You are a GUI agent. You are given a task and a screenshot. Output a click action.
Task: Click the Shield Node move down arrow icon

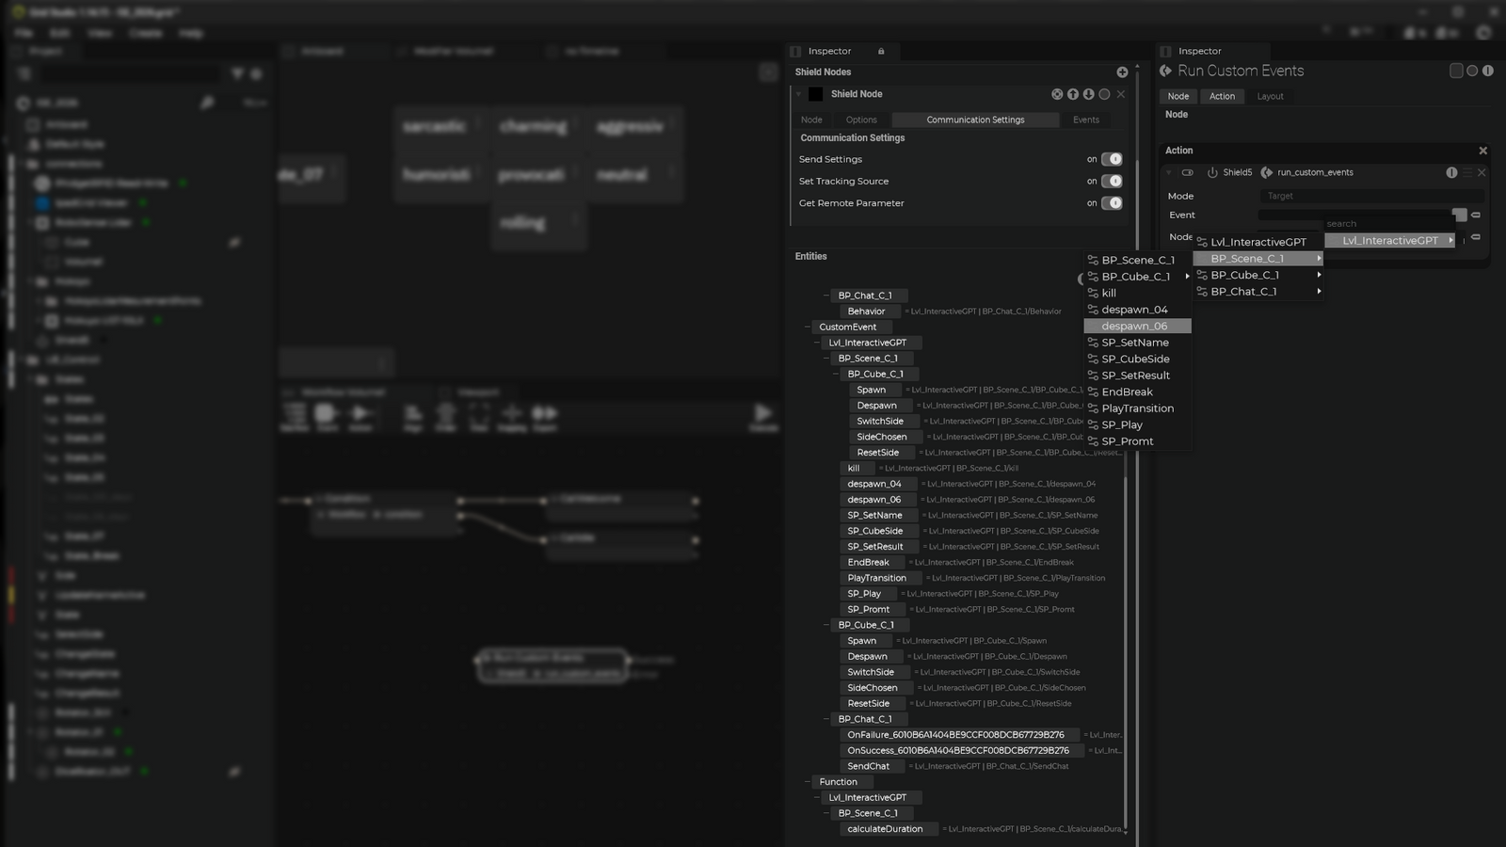(x=1089, y=94)
